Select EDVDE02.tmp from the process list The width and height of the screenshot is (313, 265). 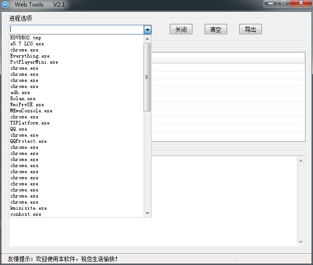click(76, 37)
